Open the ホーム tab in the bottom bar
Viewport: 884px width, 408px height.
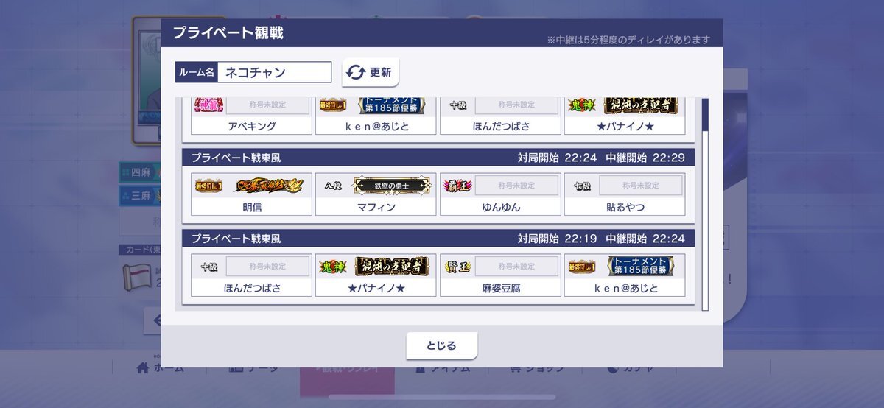click(x=161, y=367)
